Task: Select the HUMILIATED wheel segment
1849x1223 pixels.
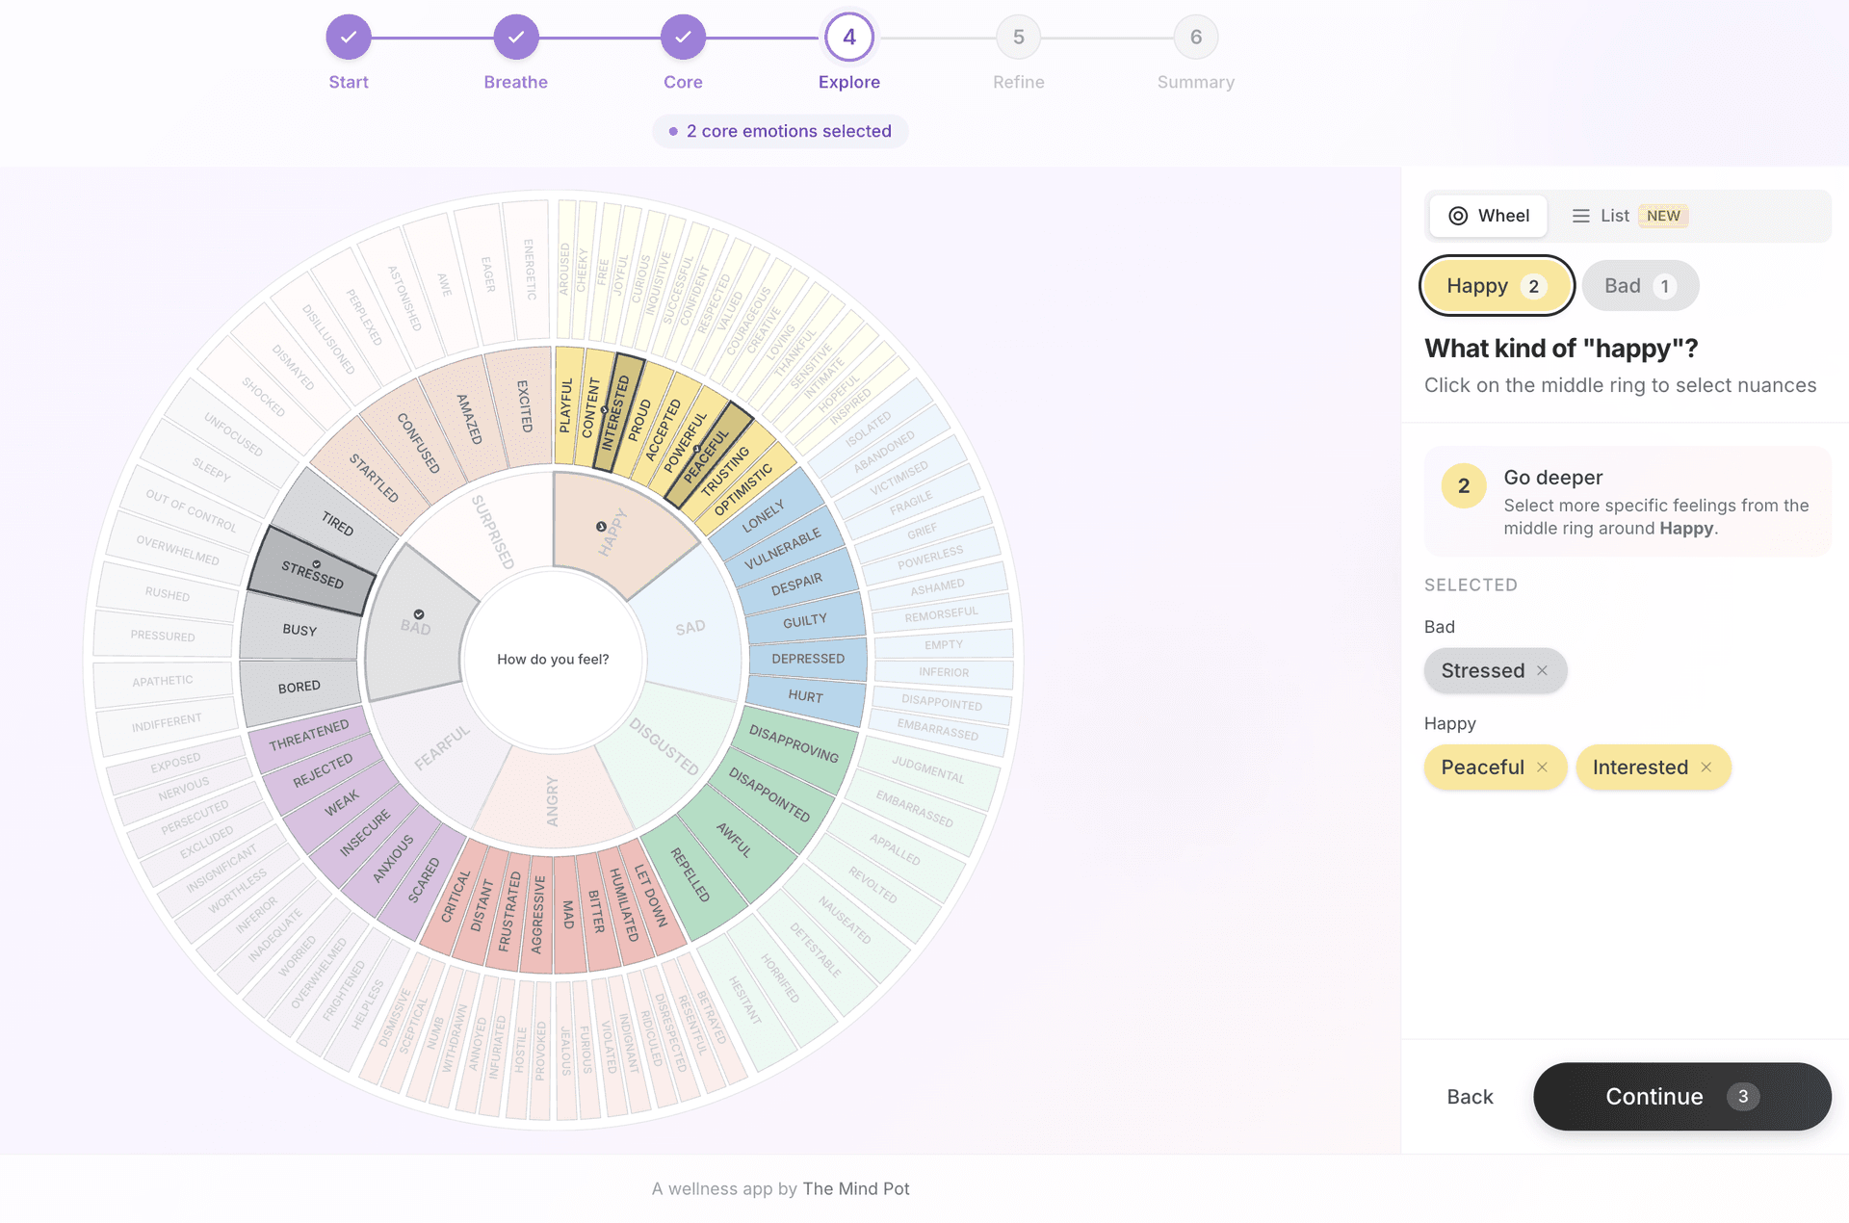Action: [624, 904]
